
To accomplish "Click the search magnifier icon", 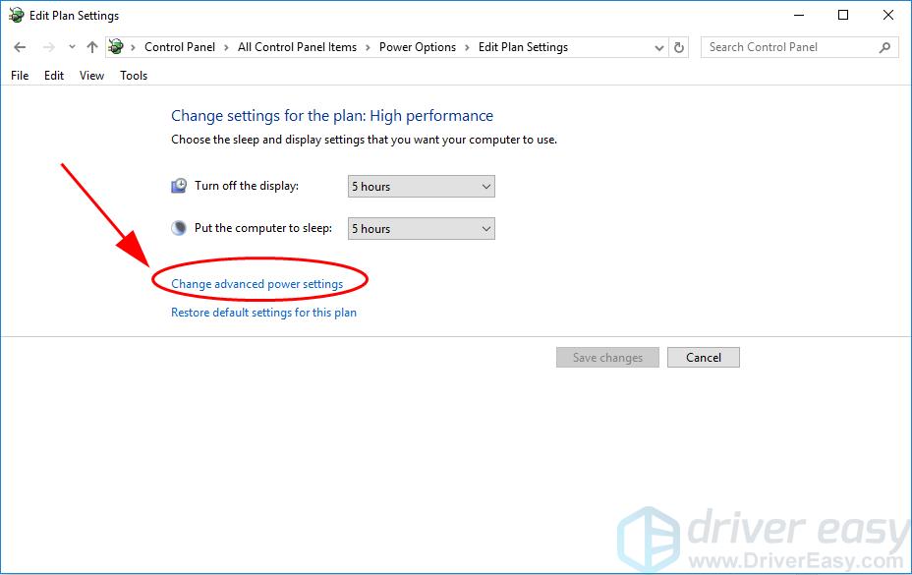I will click(x=885, y=47).
